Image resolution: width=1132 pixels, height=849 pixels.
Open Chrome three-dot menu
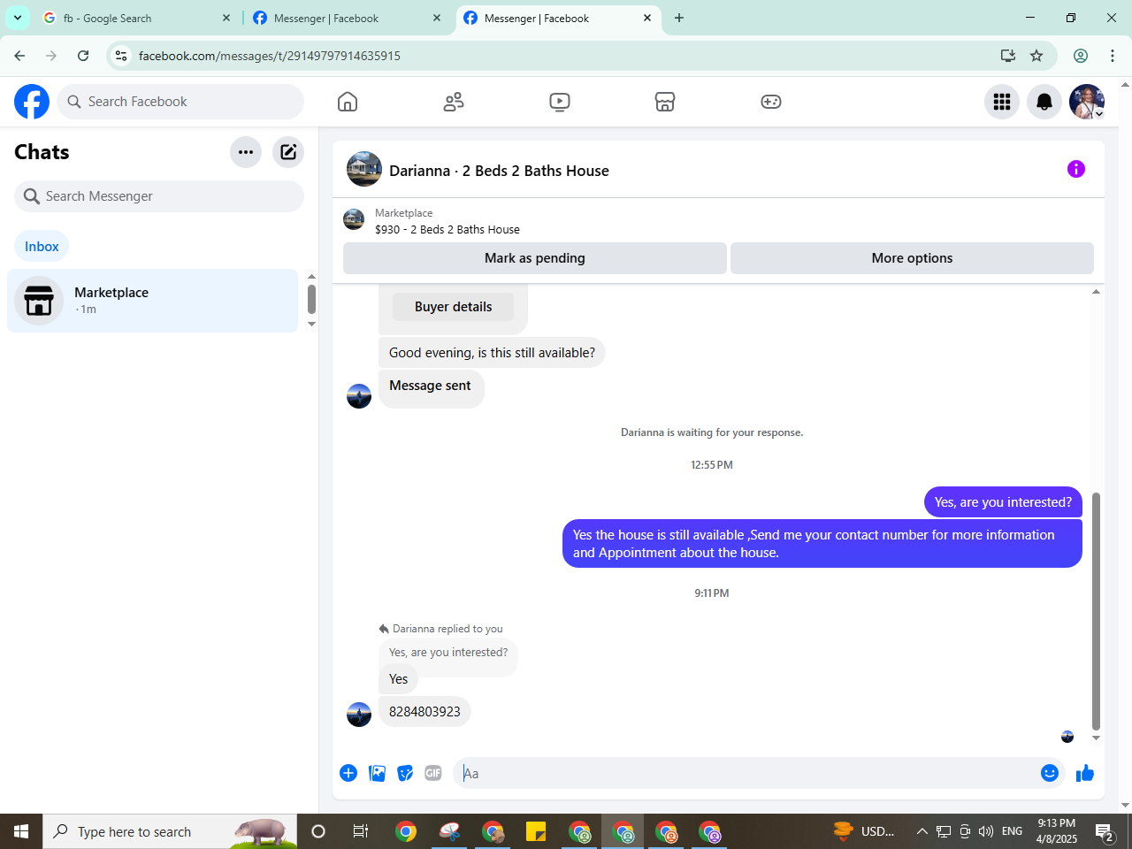click(1113, 56)
